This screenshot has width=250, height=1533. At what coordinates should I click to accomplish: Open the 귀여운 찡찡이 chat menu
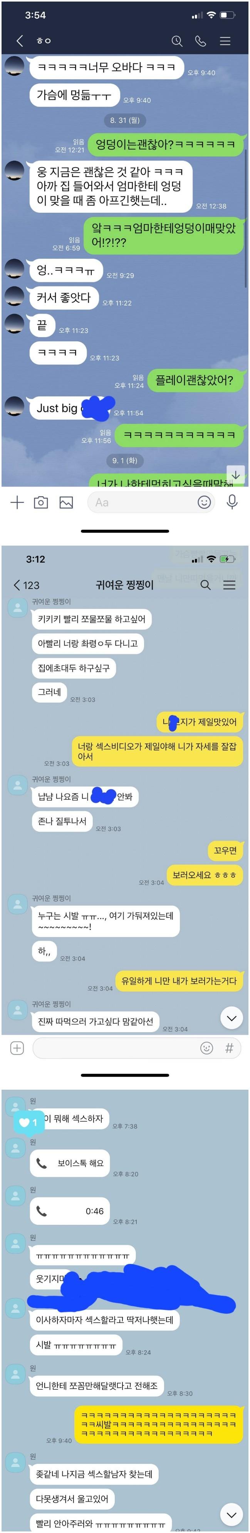tap(229, 585)
